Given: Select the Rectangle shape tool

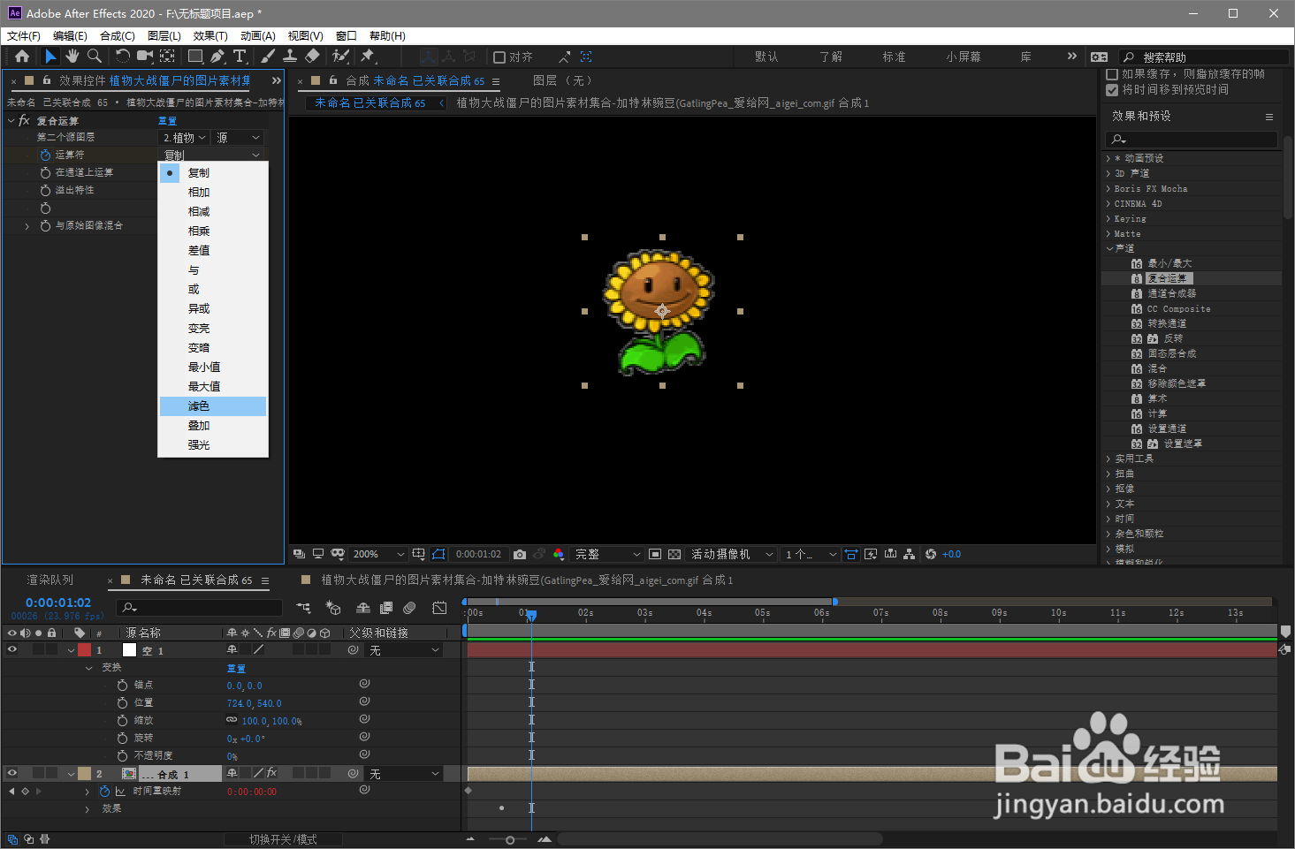Looking at the screenshot, I should click(x=195, y=56).
